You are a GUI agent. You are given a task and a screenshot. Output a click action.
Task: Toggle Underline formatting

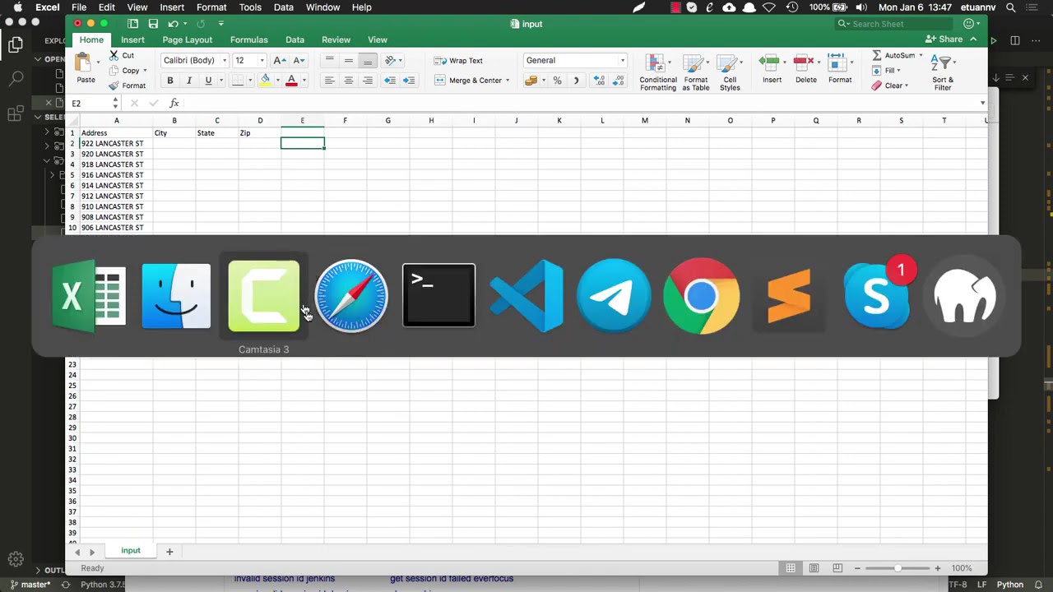[x=208, y=81]
